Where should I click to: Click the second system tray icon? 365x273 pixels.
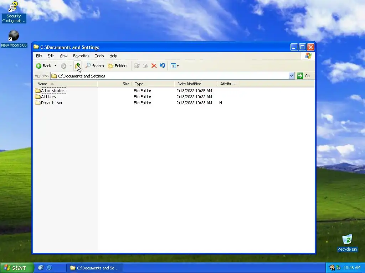coord(339,268)
